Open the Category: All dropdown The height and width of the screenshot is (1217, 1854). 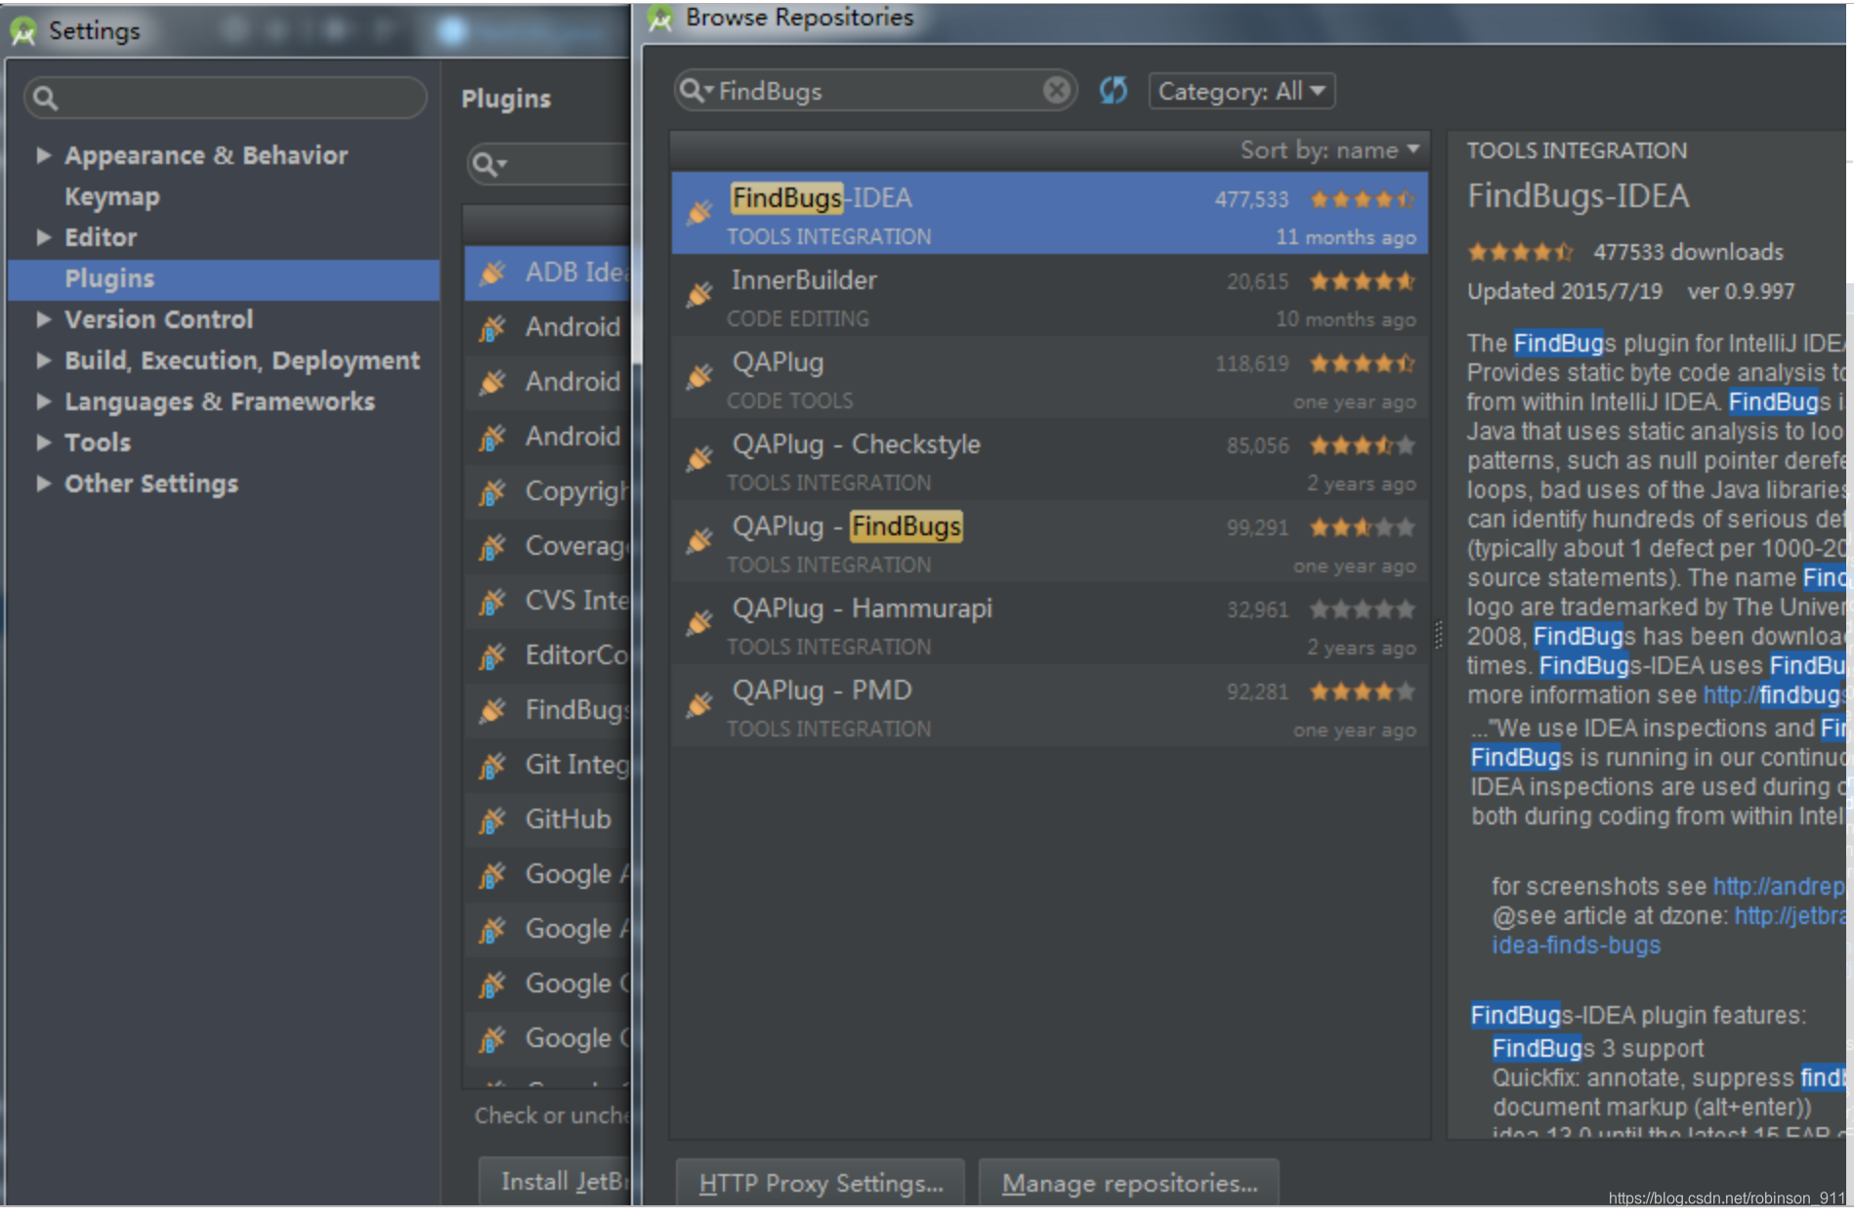[x=1241, y=91]
